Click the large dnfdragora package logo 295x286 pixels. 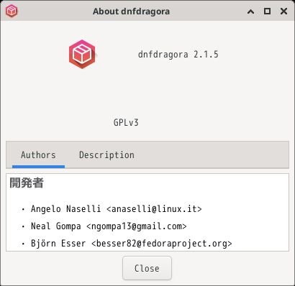coord(83,55)
